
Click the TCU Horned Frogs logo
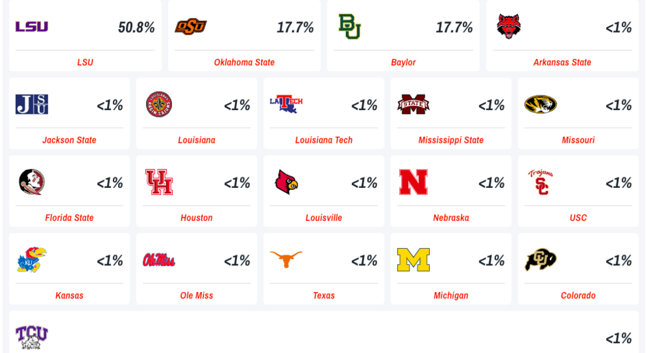[x=32, y=336]
